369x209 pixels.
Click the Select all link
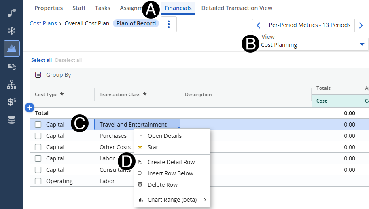point(41,60)
